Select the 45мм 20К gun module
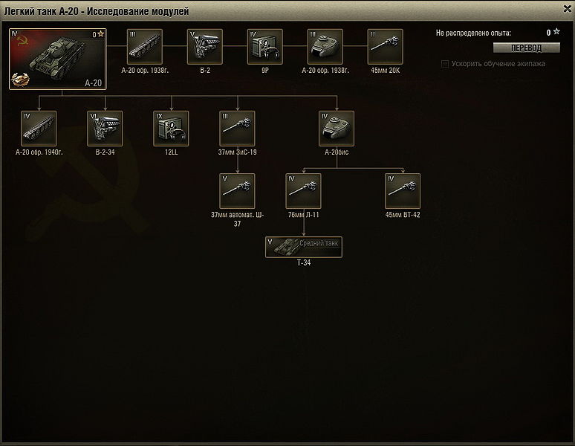The height and width of the screenshot is (446, 575). (385, 47)
